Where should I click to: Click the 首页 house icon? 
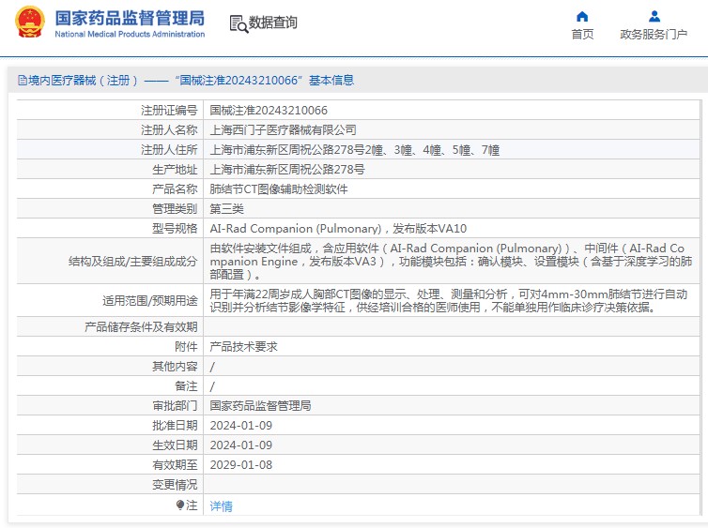582,16
